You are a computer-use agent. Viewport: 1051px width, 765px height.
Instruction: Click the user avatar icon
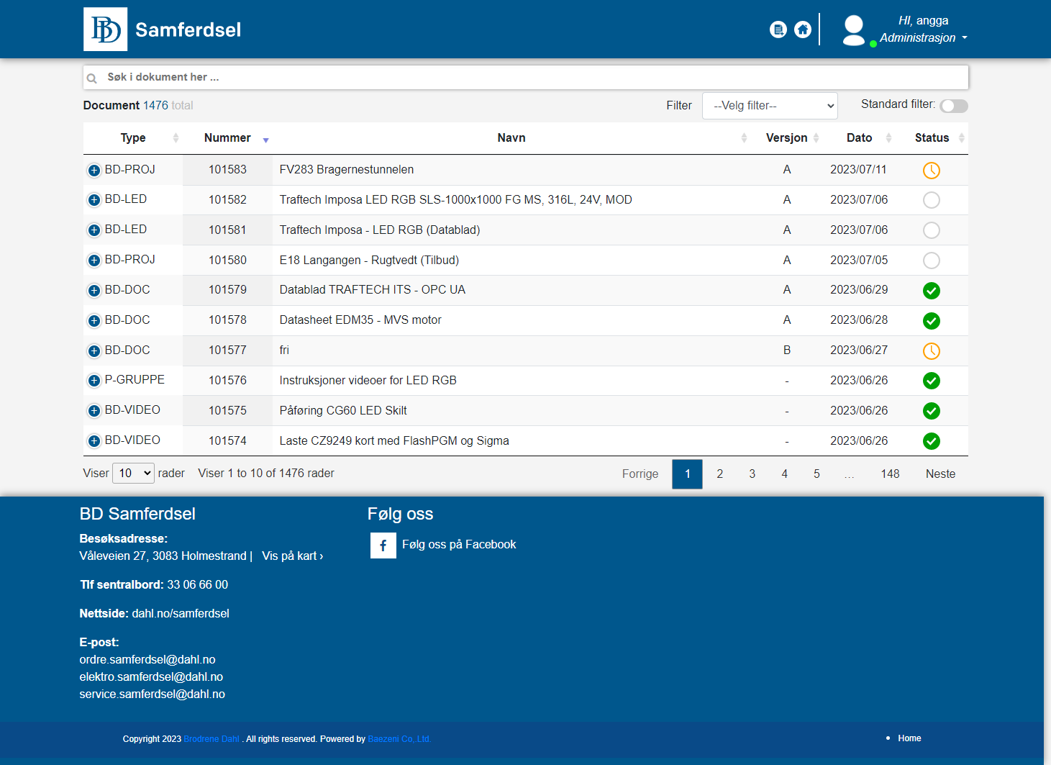pos(854,30)
